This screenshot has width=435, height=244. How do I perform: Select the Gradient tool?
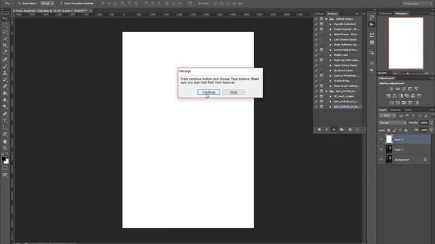point(5,94)
